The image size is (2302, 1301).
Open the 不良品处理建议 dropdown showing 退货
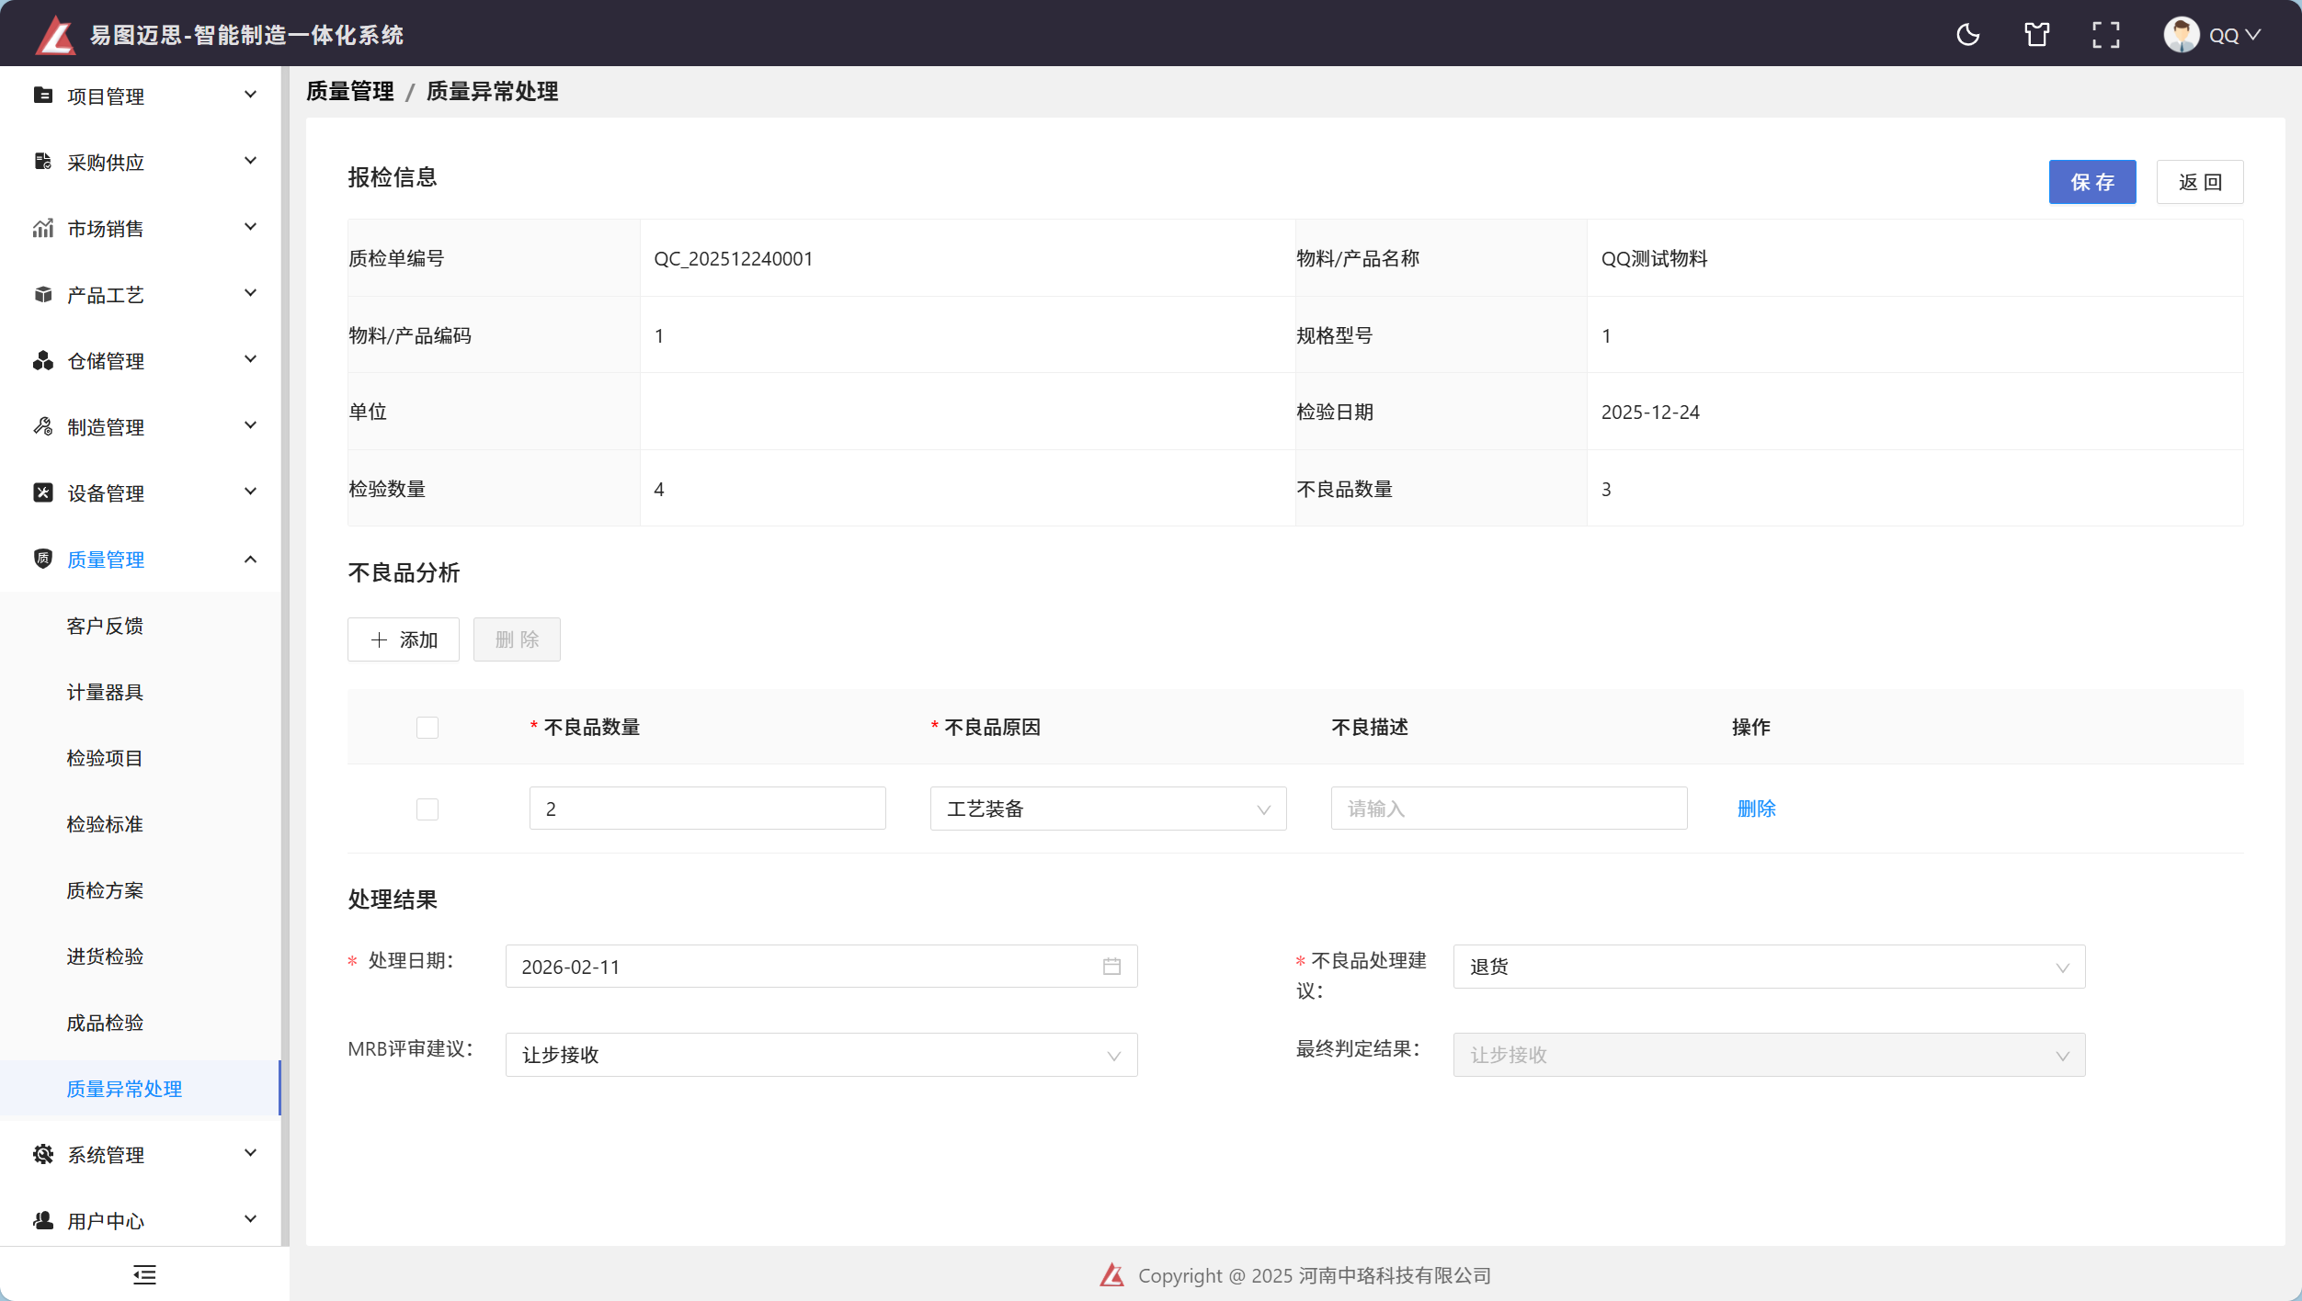point(1769,967)
